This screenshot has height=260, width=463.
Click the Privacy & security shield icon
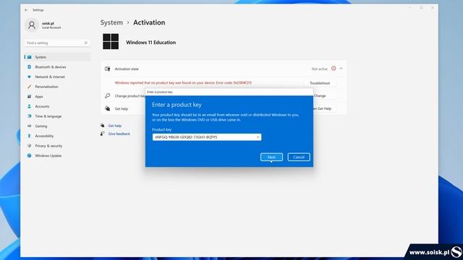point(29,146)
